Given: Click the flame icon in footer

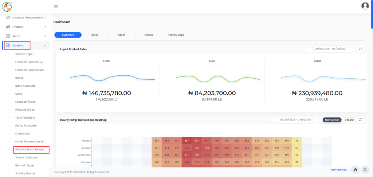Looking at the screenshot, I should pos(355,170).
